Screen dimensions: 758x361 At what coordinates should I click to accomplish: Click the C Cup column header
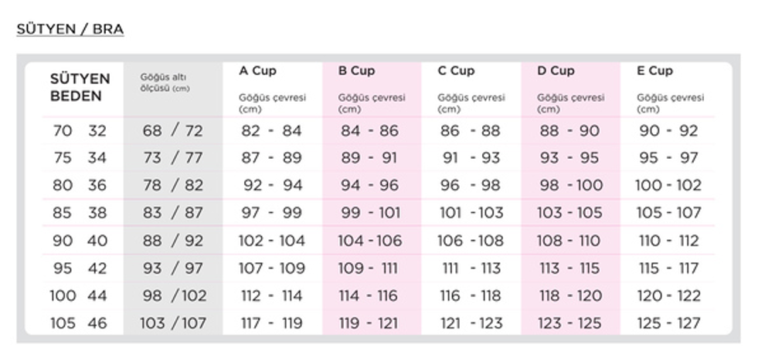pos(457,71)
